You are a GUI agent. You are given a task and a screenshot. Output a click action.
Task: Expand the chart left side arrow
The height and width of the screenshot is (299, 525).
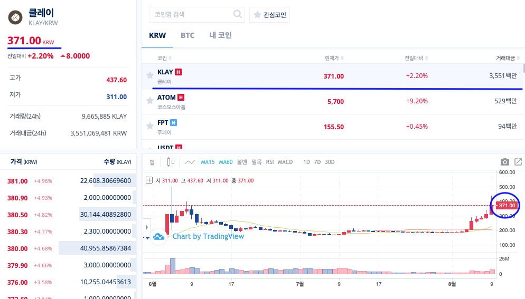147,227
